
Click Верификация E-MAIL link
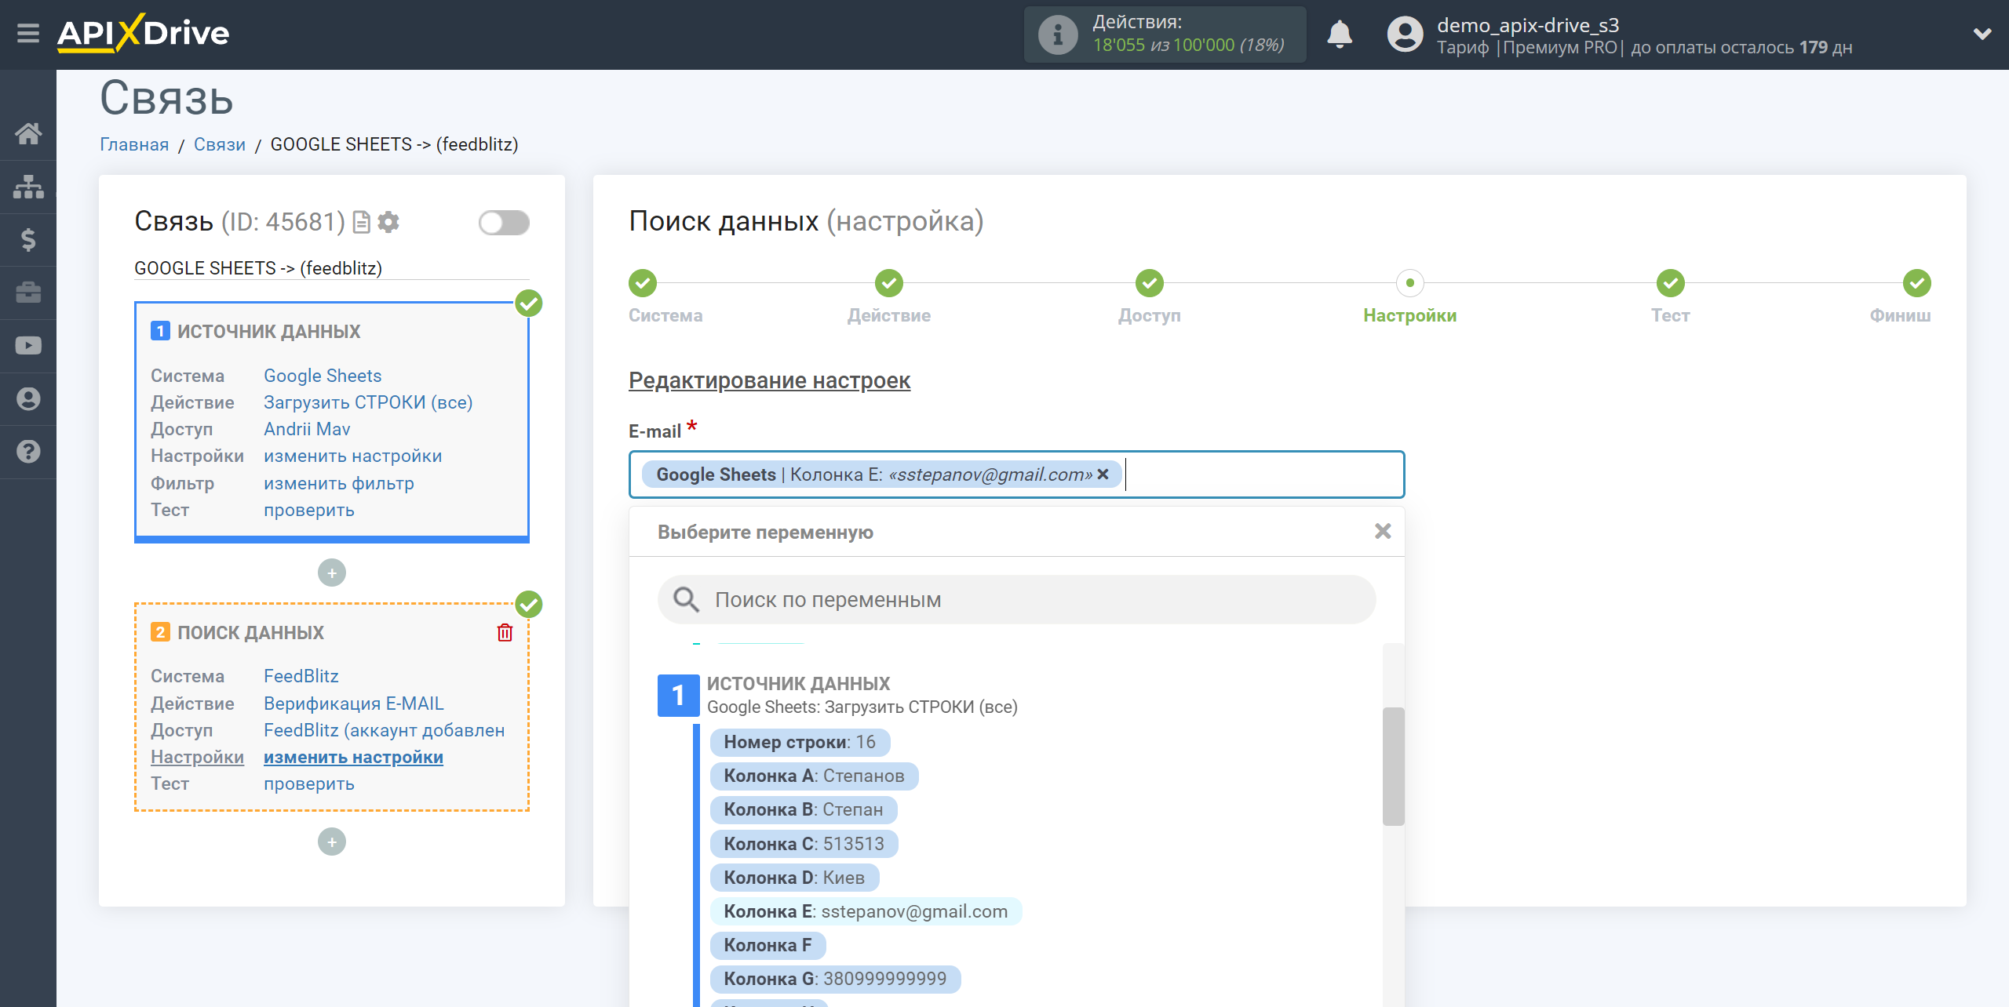pyautogui.click(x=354, y=703)
